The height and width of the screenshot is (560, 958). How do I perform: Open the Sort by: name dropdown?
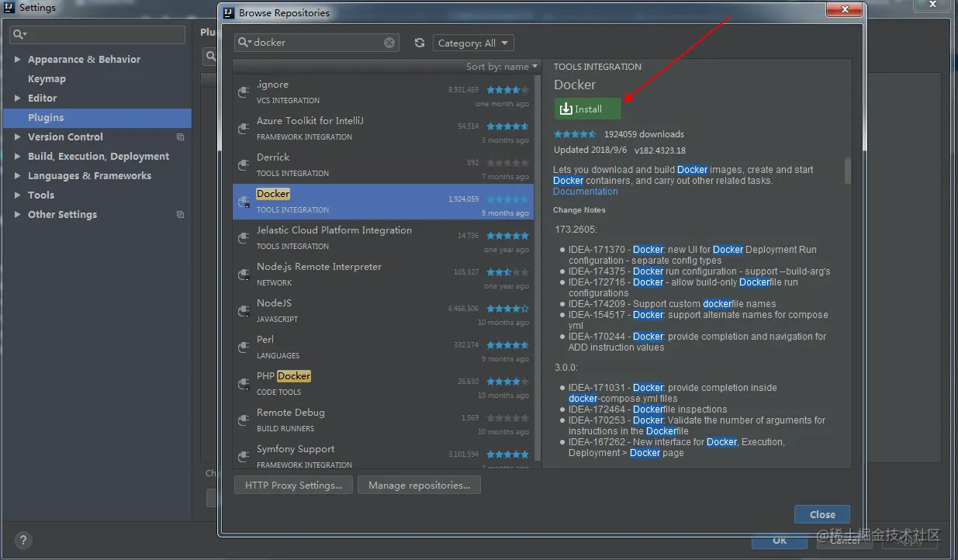pos(502,67)
